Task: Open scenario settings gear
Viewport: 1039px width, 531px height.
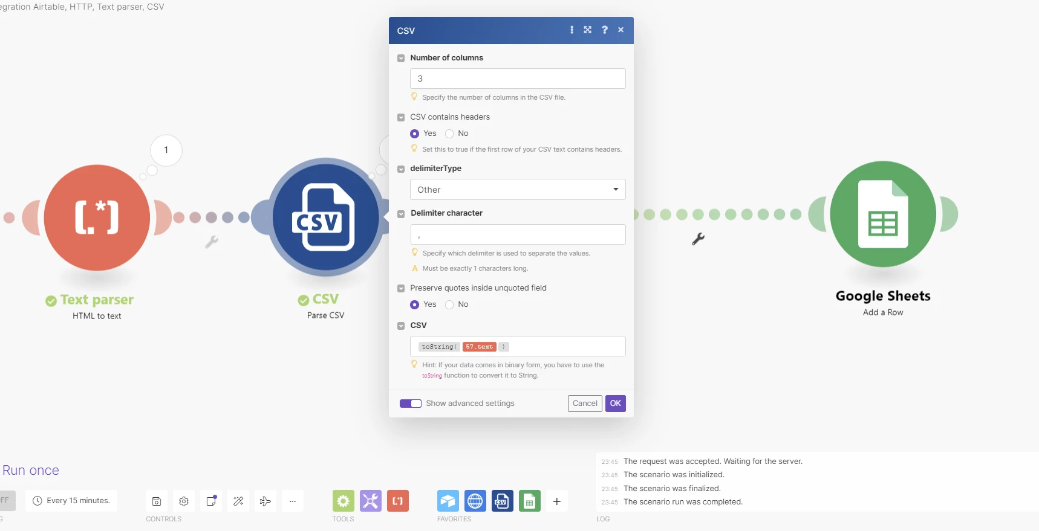Action: (184, 501)
